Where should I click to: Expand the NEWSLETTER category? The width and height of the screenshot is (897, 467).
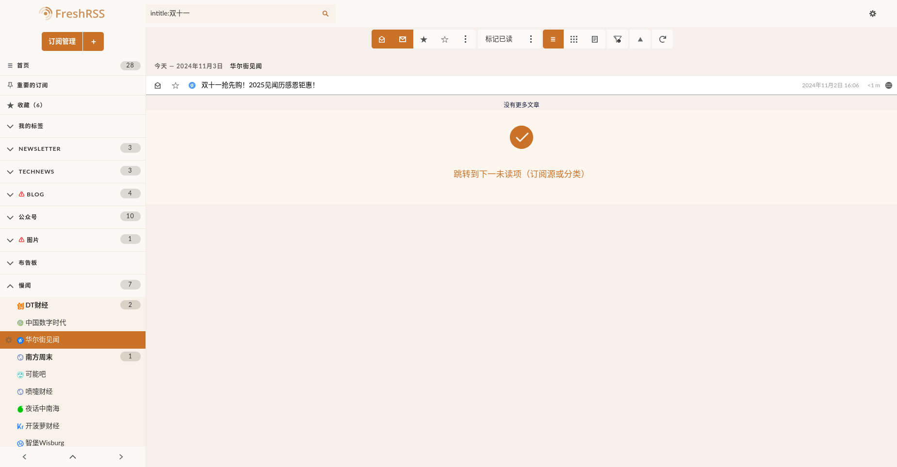[x=10, y=149]
